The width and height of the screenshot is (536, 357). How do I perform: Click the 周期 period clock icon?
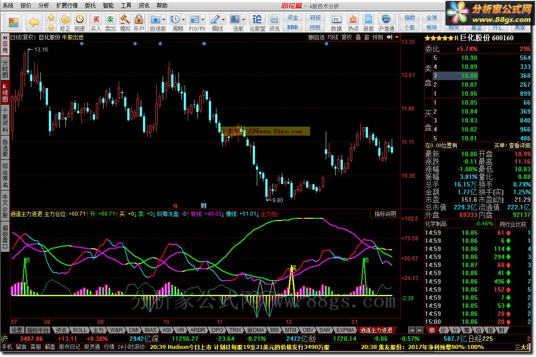[x=175, y=19]
